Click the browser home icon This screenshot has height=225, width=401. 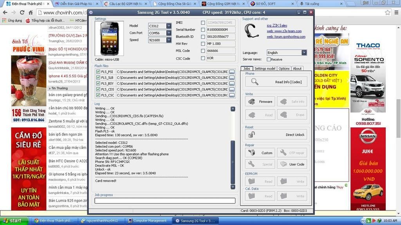point(31,12)
